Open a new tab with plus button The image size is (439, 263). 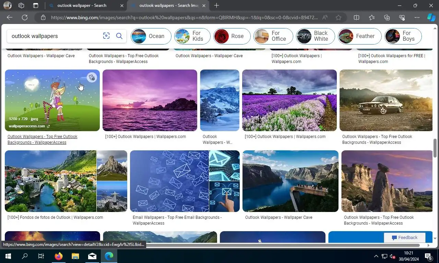216,5
